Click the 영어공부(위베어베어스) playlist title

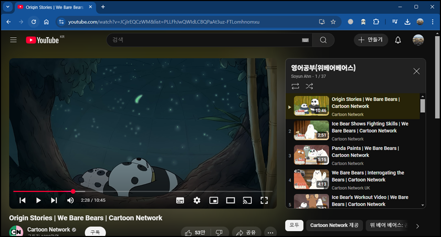323,68
